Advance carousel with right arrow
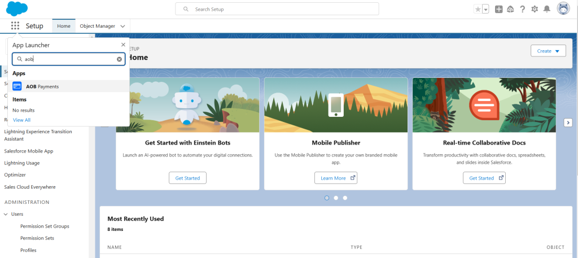The width and height of the screenshot is (578, 258). click(568, 123)
